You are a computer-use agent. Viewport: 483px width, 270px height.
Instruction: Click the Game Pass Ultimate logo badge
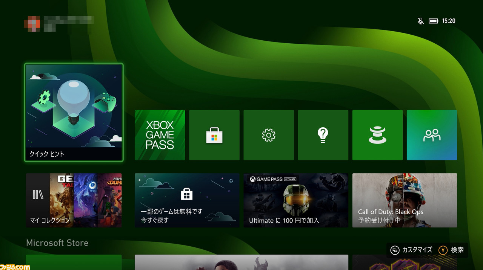273,179
